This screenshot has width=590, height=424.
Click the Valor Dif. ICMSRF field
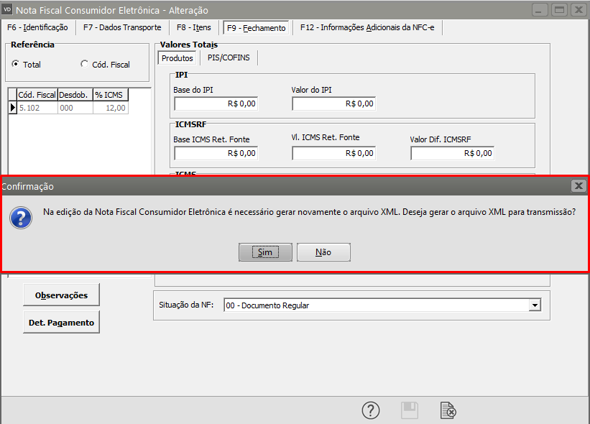(x=452, y=153)
